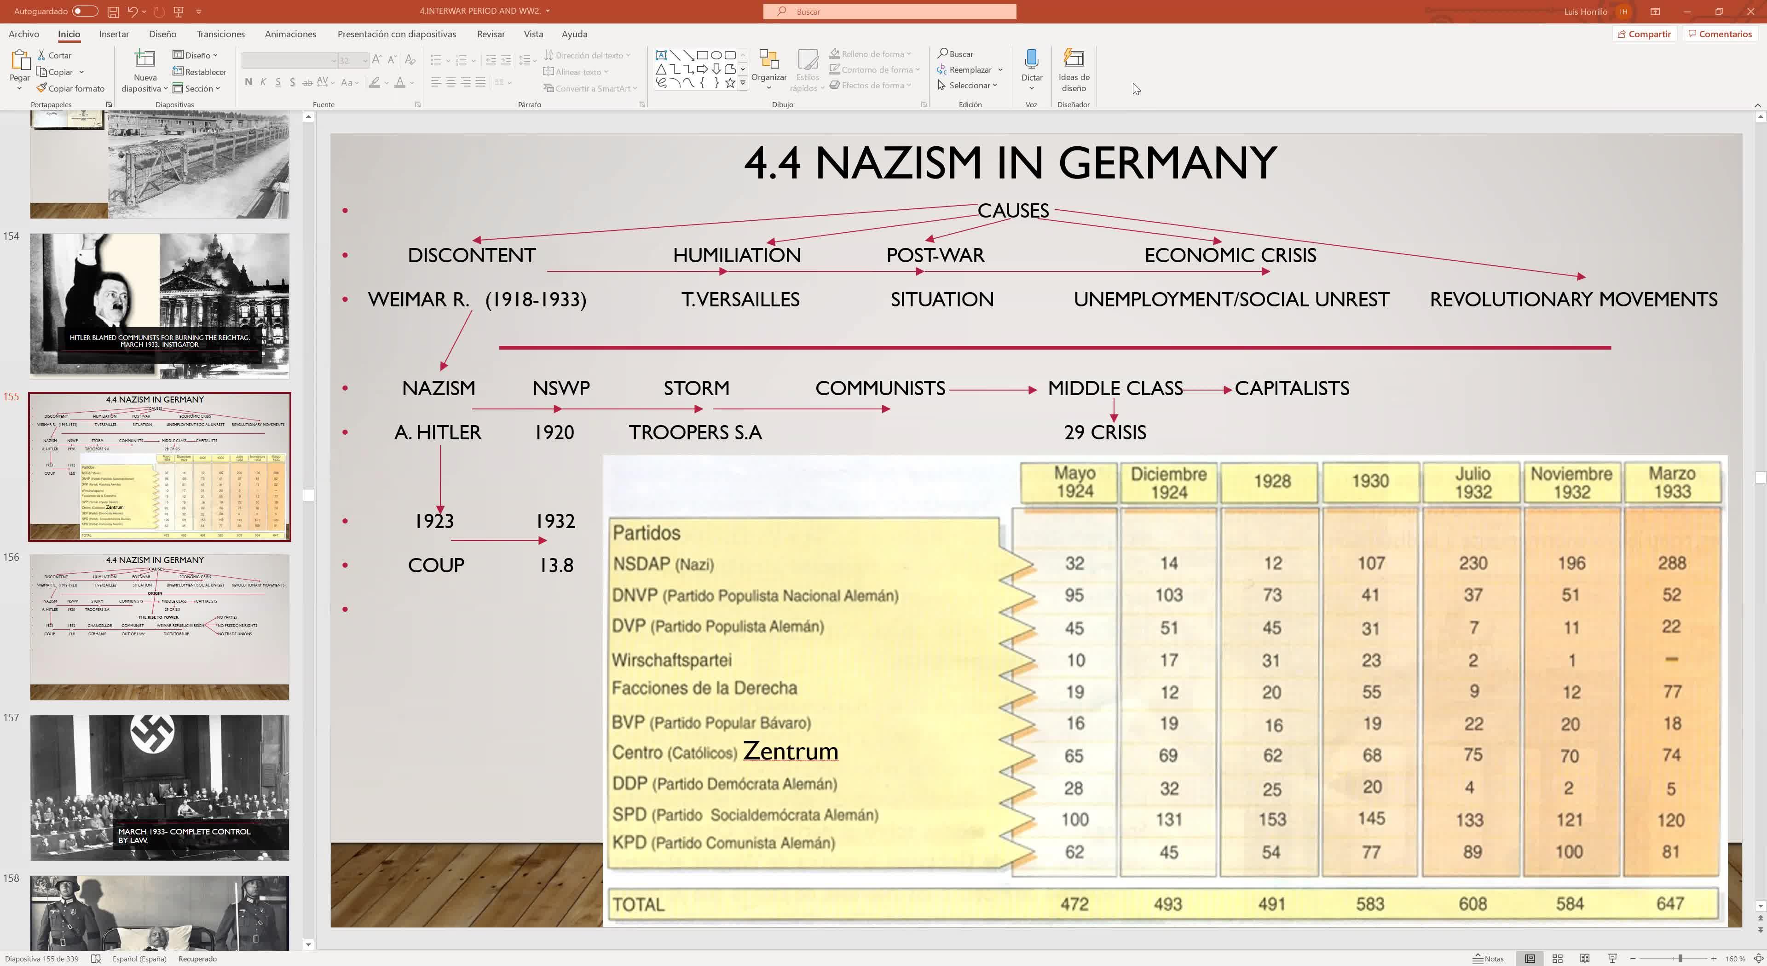Open the Transiciones ribbon tab

(x=220, y=34)
